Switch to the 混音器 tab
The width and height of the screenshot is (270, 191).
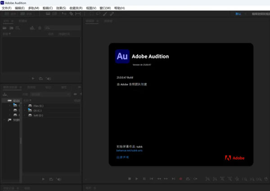click(x=108, y=21)
